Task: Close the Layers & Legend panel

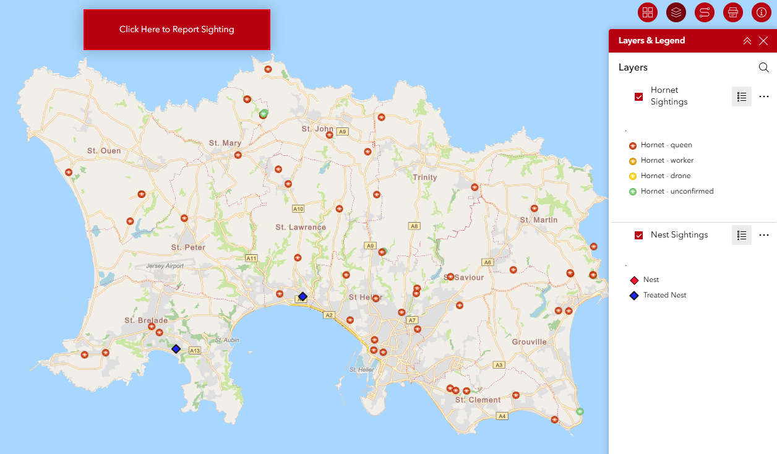Action: 763,41
